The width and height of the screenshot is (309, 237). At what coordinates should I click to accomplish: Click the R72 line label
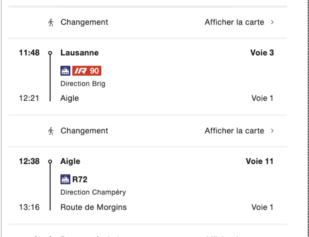(x=80, y=179)
